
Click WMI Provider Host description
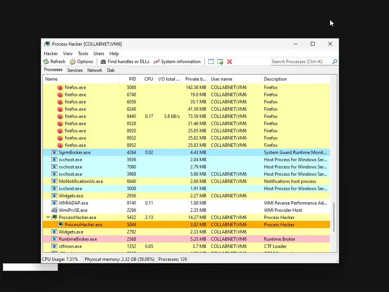[283, 210]
